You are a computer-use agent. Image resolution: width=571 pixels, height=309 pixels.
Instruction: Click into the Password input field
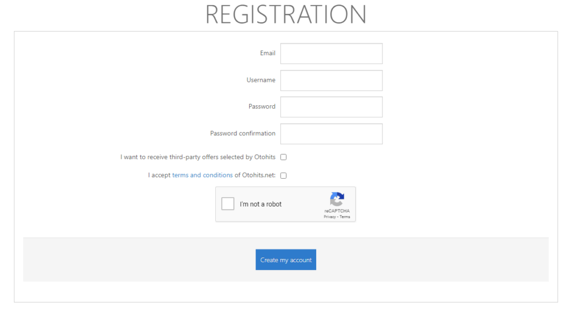point(331,107)
